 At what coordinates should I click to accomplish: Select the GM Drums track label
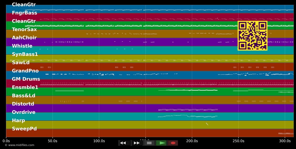26,79
